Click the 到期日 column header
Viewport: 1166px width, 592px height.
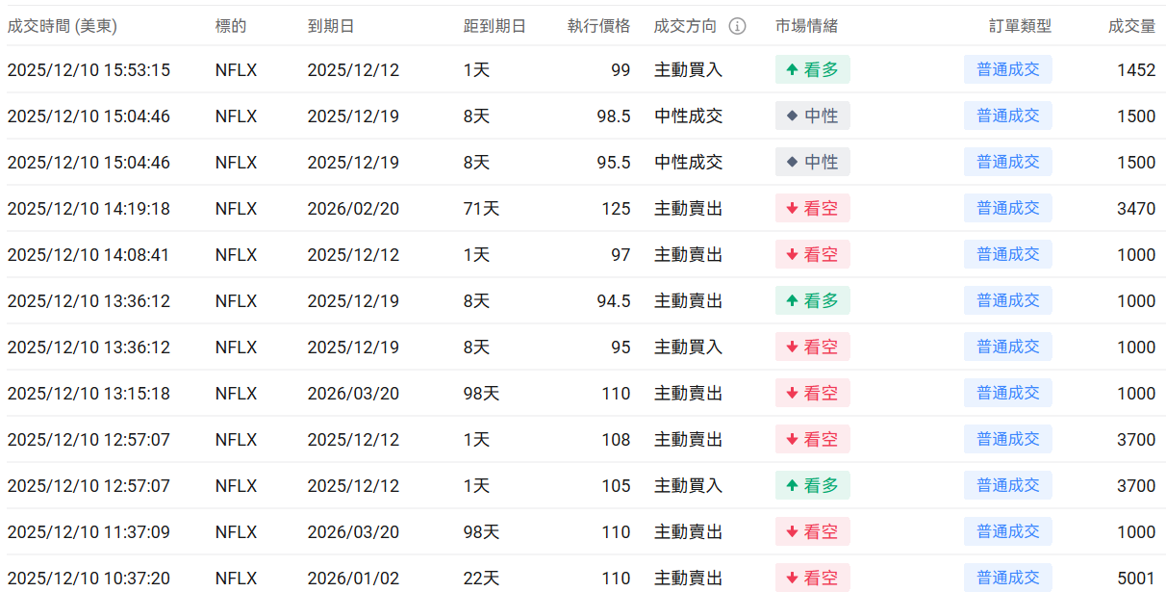331,26
